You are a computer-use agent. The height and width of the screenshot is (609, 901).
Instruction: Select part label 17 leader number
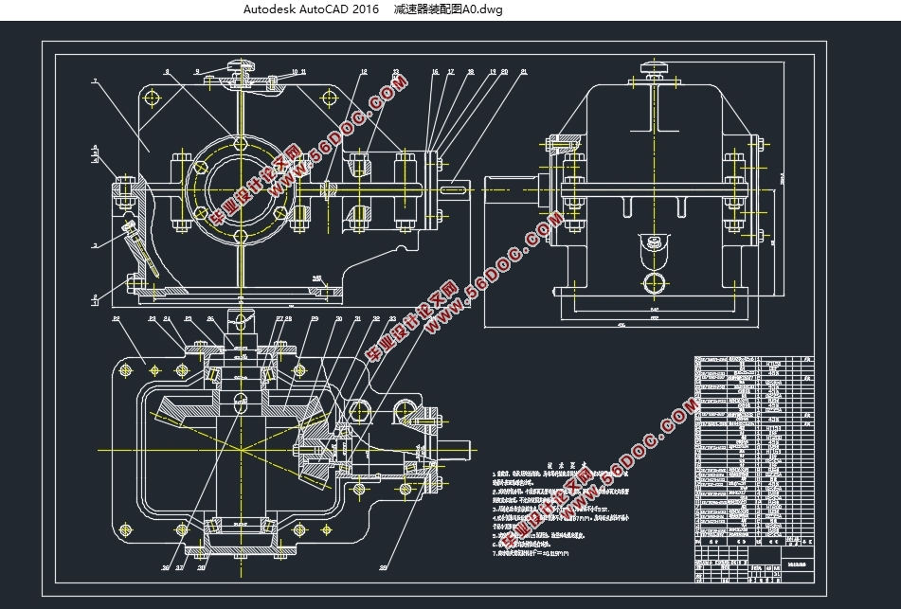(451, 72)
